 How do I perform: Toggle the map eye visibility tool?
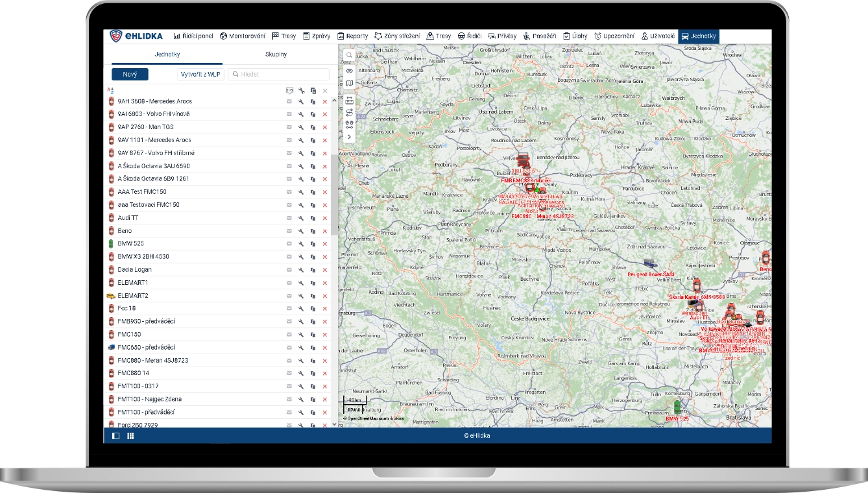(349, 70)
